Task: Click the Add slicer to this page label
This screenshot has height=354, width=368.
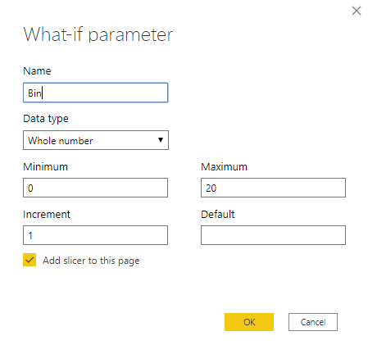Action: click(91, 261)
